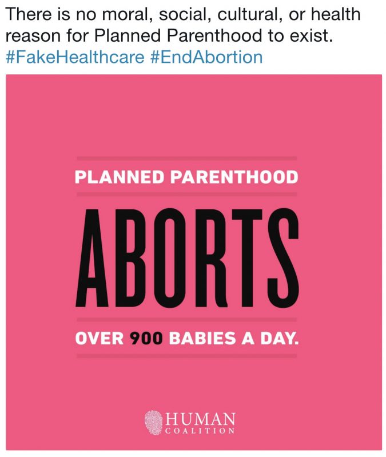
Task: Select the tweet's first line of text
Action: pyautogui.click(x=182, y=14)
